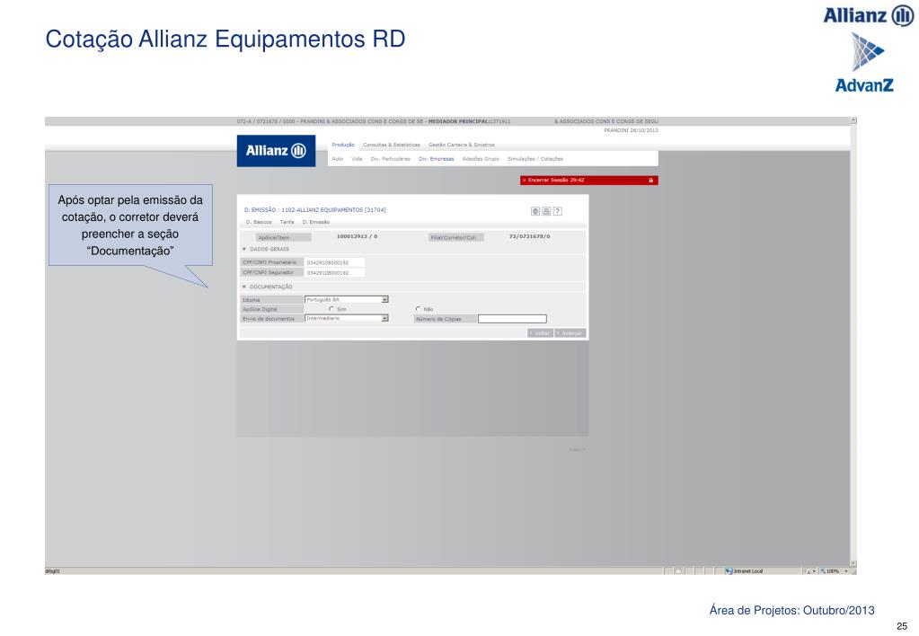The image size is (919, 636).
Task: Click the policy number 100012913 / 0
Action: (x=357, y=236)
